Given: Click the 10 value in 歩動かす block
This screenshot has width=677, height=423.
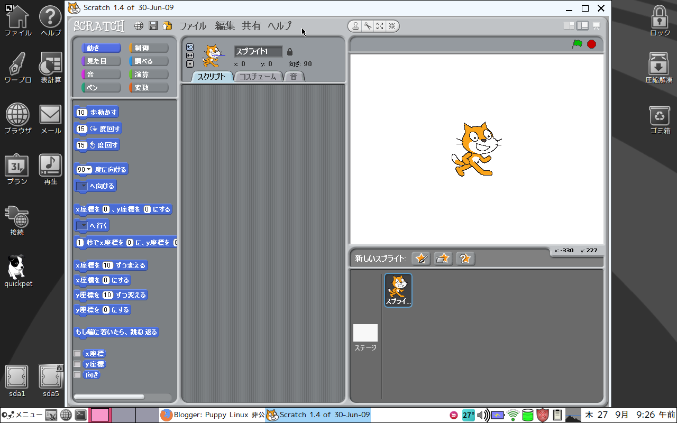Looking at the screenshot, I should tap(81, 113).
